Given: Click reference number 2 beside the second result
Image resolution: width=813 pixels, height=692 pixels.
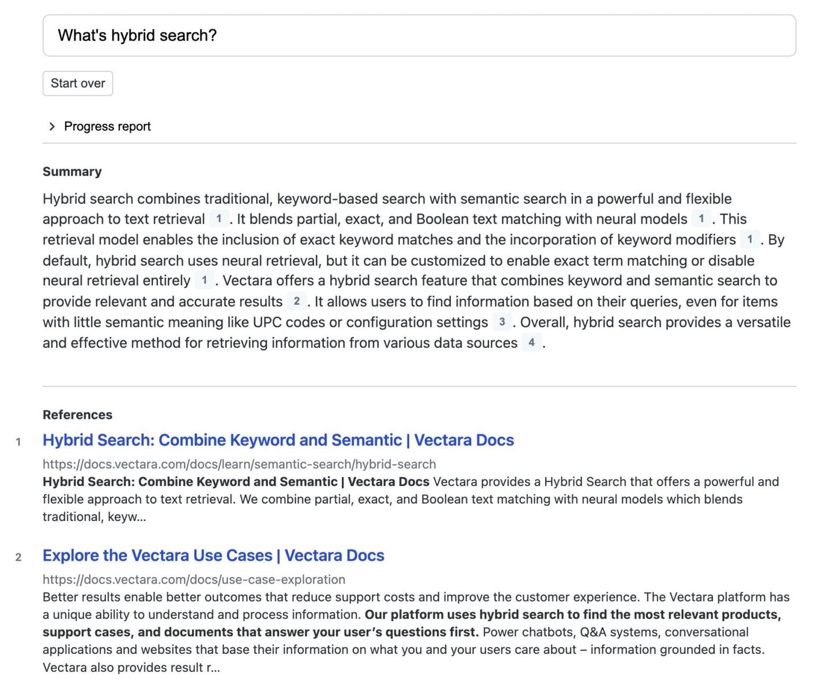Looking at the screenshot, I should pos(18,557).
